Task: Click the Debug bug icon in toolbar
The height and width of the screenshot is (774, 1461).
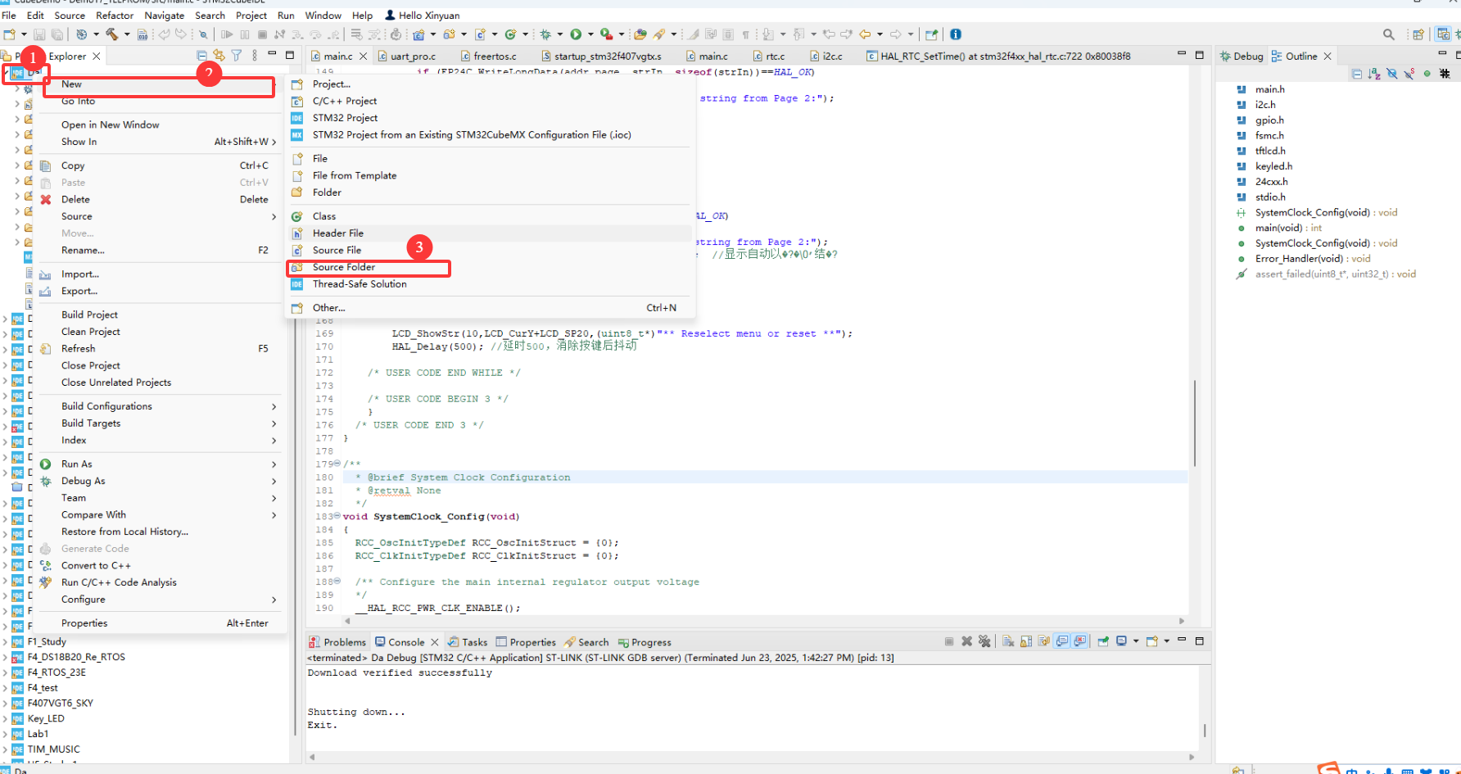Action: tap(545, 34)
